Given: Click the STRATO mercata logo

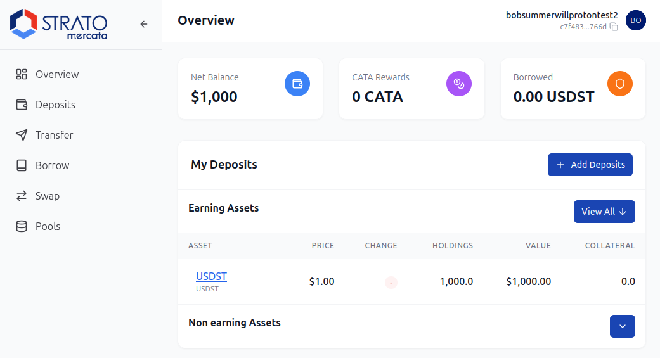Looking at the screenshot, I should coord(59,24).
